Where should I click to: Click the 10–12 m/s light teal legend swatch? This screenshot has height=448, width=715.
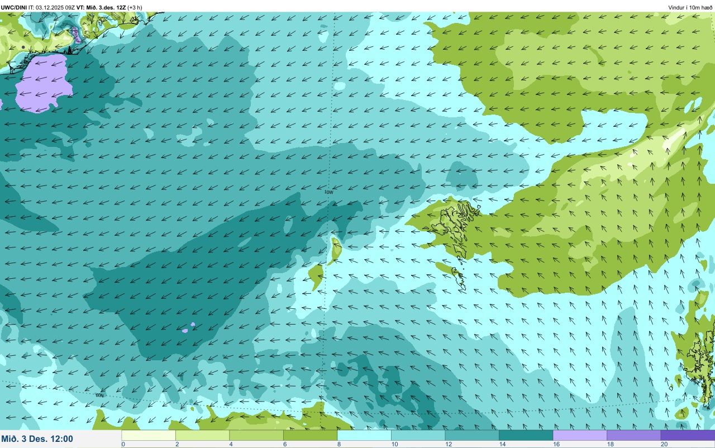(x=418, y=435)
